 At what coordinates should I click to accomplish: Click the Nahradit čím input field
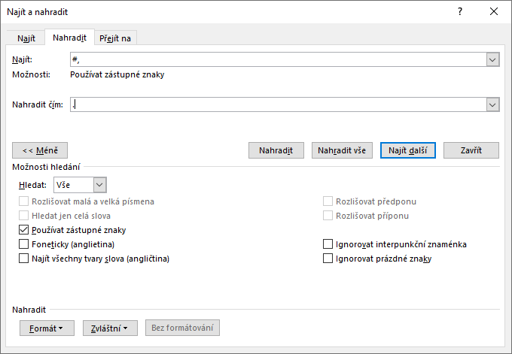(277, 105)
